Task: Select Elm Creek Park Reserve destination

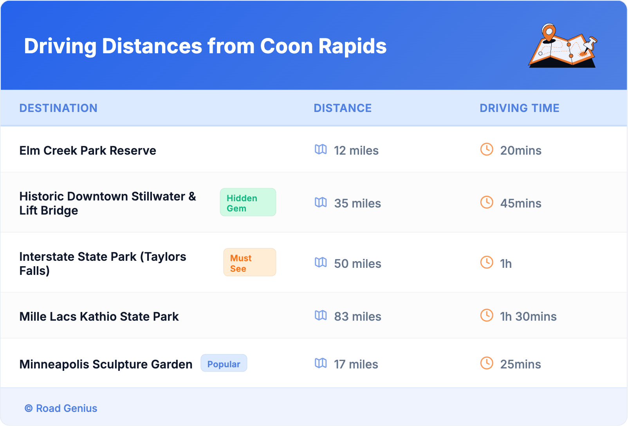Action: pos(88,151)
